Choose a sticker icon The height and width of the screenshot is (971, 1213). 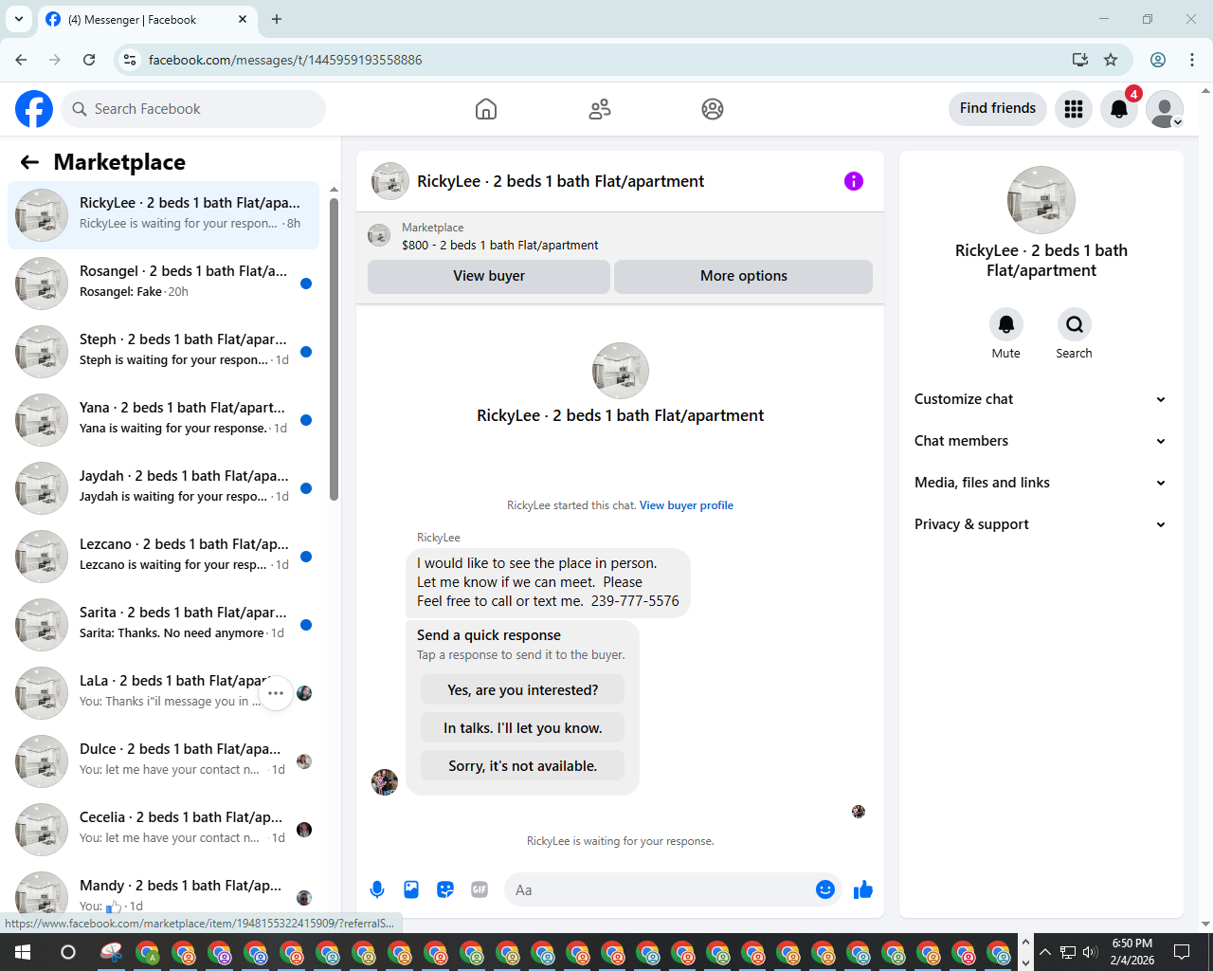coord(445,889)
